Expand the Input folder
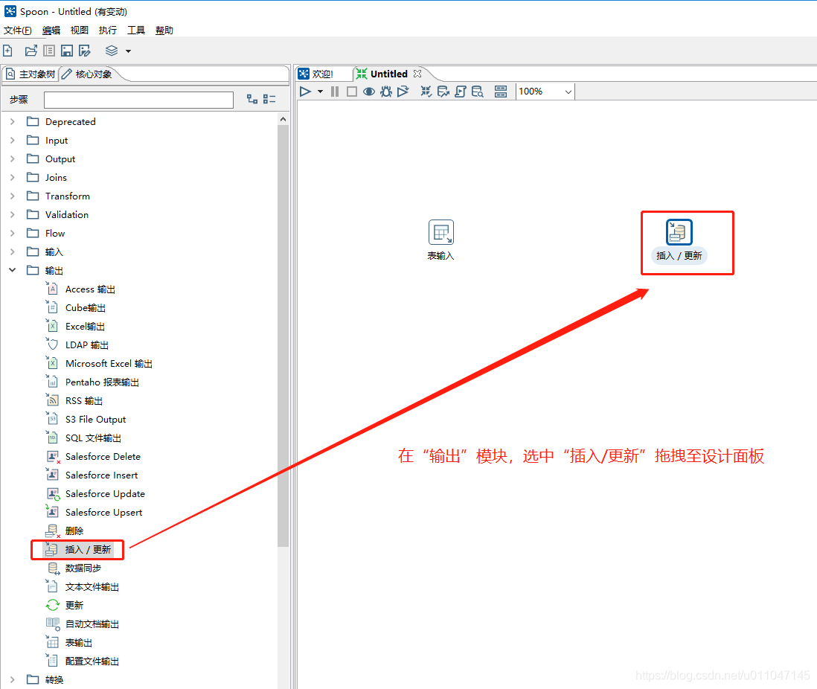This screenshot has height=689, width=817. [13, 140]
